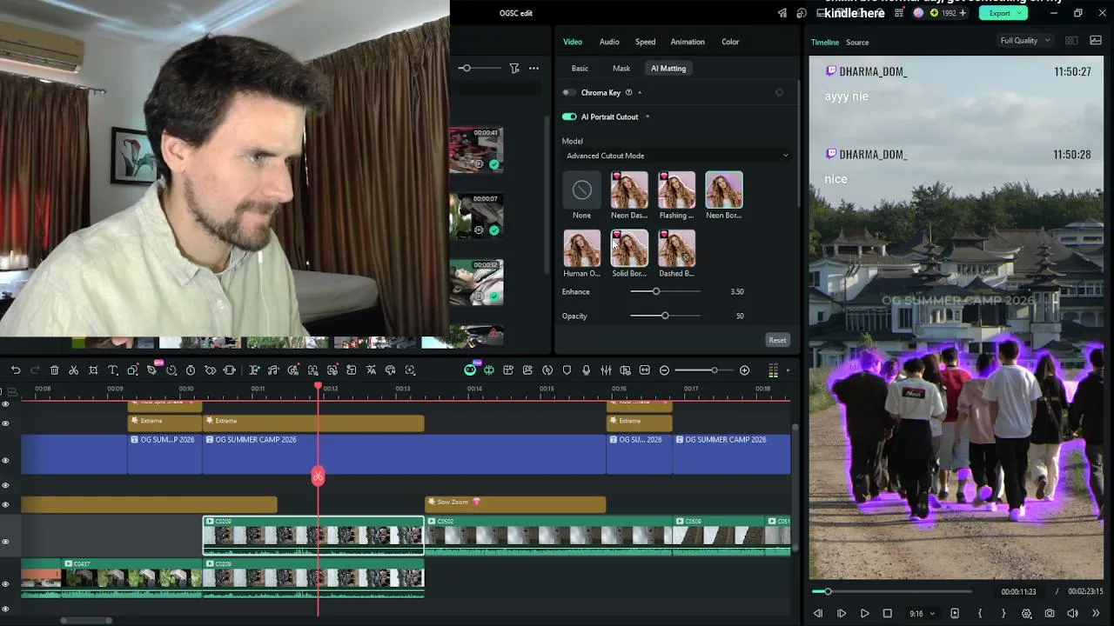The width and height of the screenshot is (1114, 626).
Task: Zoom out the timeline with minus icon
Action: 664,370
